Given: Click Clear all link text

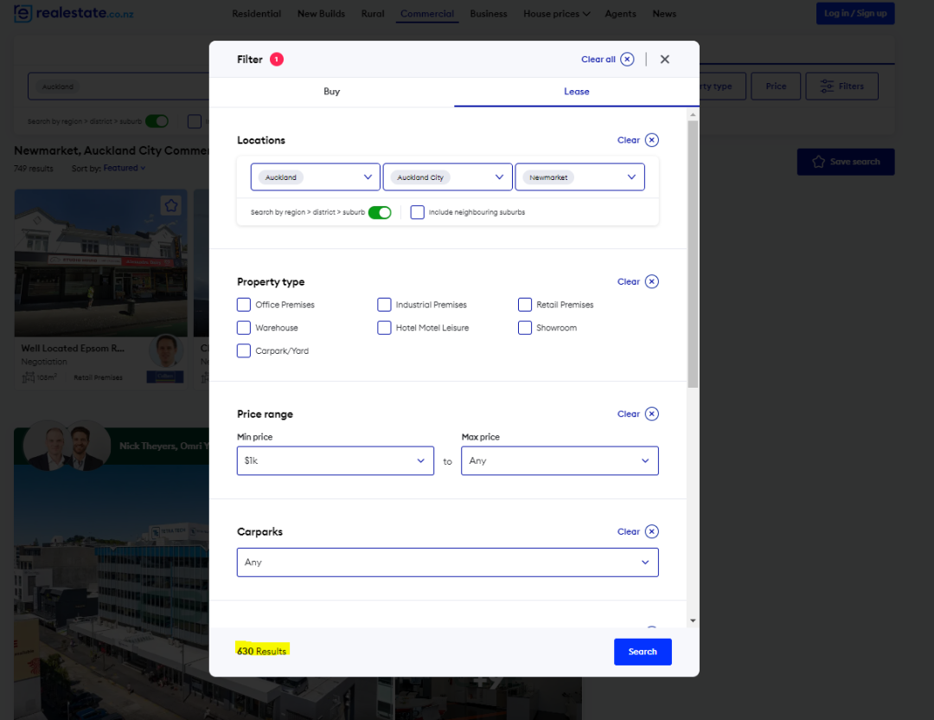Looking at the screenshot, I should click(598, 59).
